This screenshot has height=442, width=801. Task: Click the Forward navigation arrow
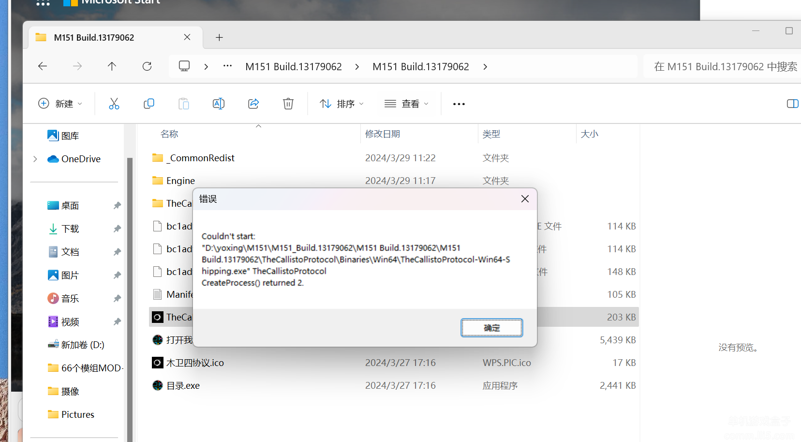(77, 66)
